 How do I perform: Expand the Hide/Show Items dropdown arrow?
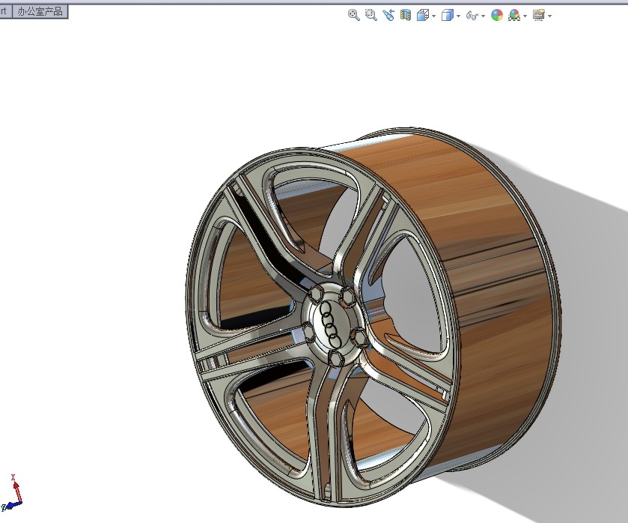pos(483,16)
